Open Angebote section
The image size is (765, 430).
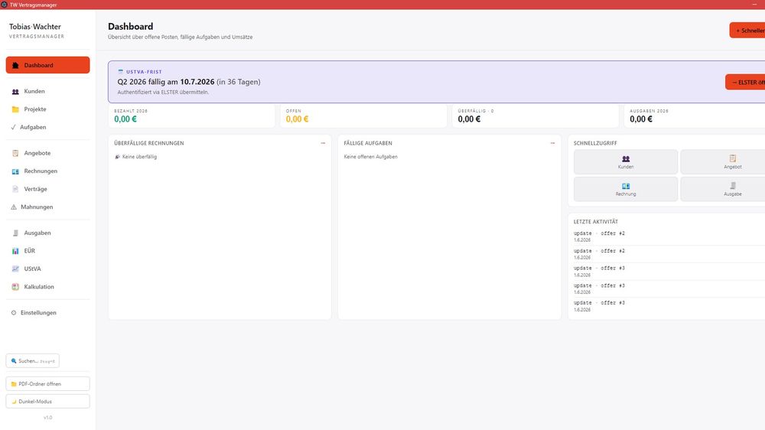[47, 153]
